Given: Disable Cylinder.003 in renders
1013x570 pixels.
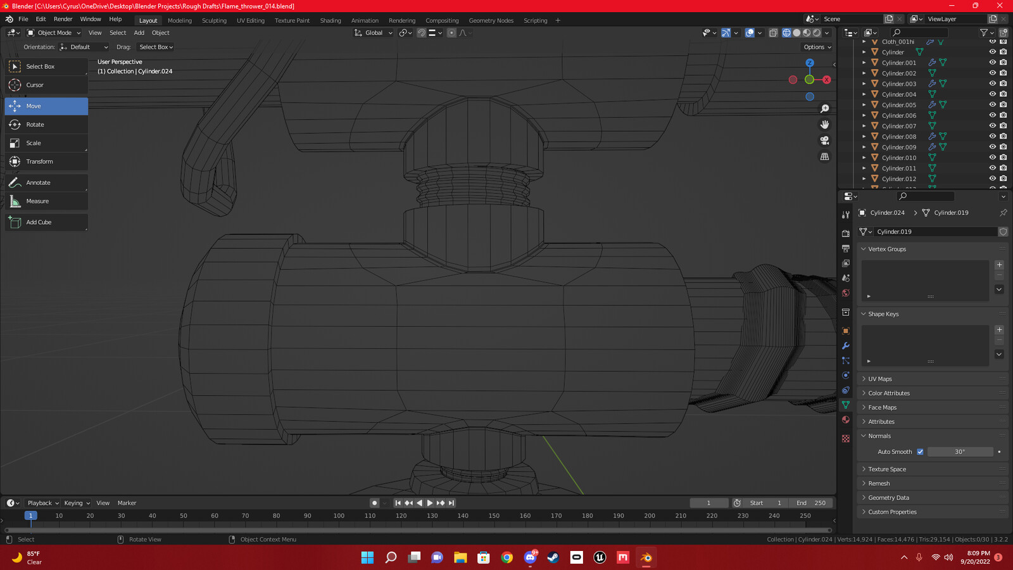Looking at the screenshot, I should [x=1003, y=84].
